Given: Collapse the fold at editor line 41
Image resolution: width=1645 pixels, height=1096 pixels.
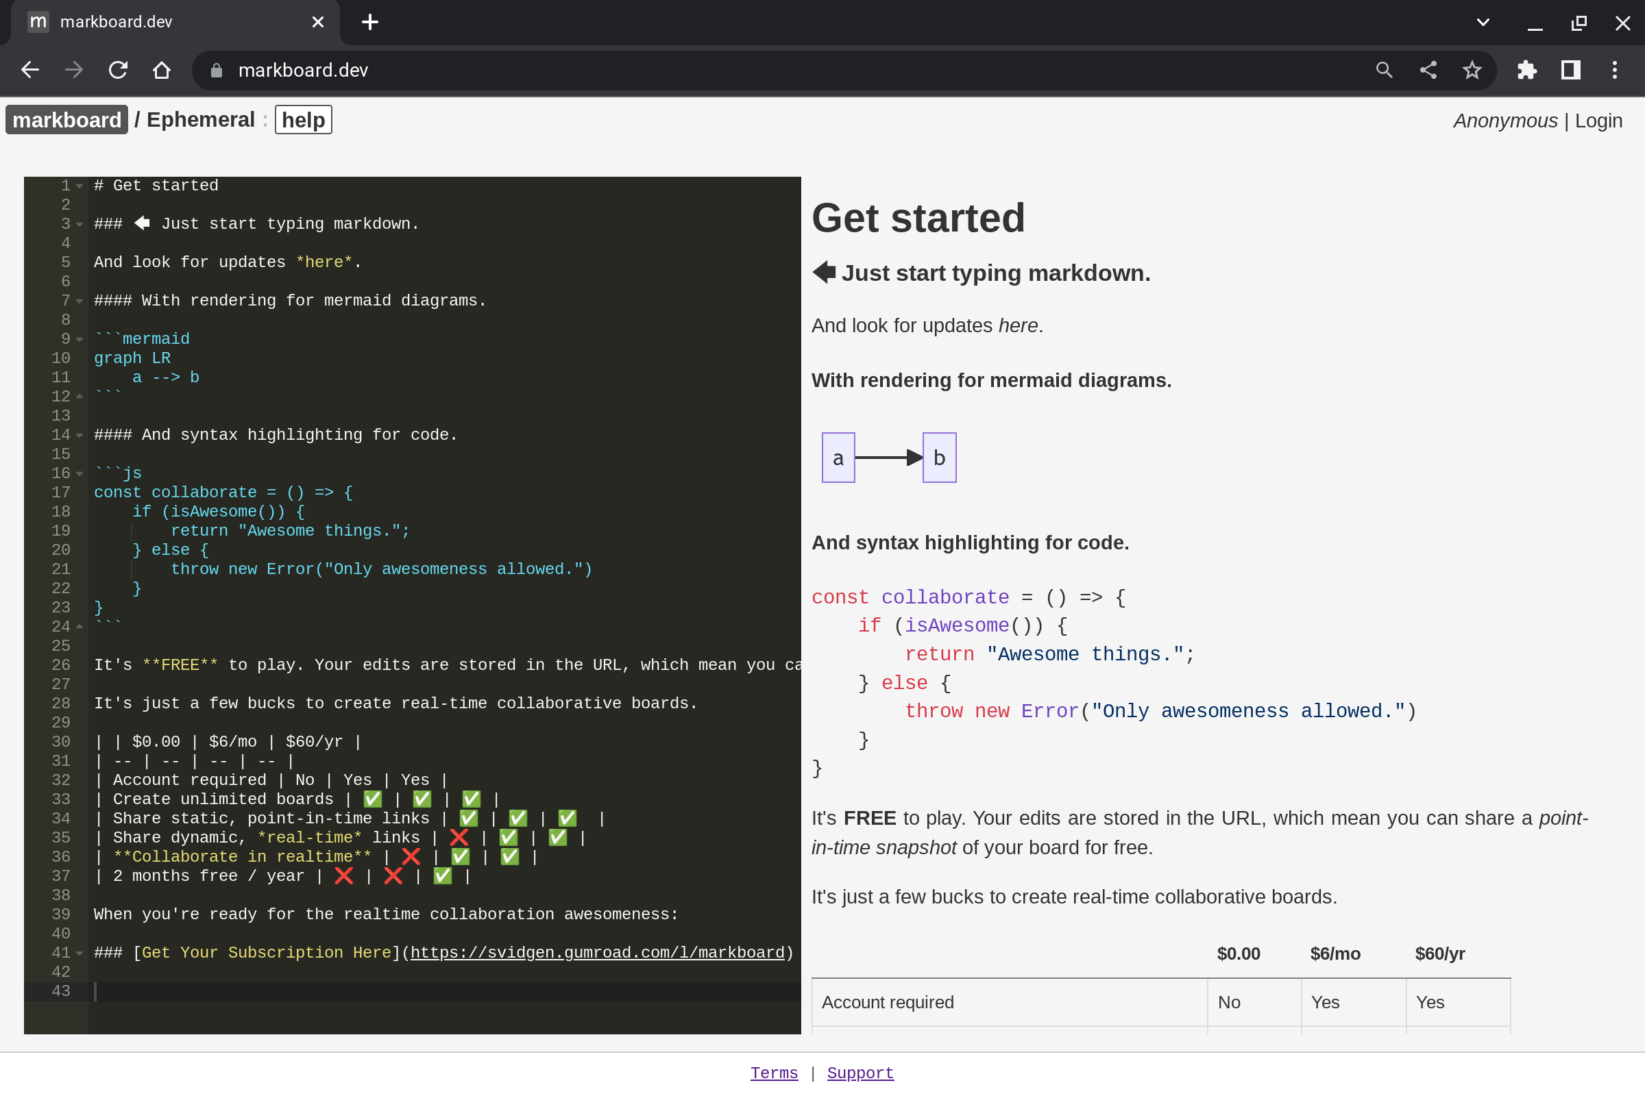Looking at the screenshot, I should [80, 954].
